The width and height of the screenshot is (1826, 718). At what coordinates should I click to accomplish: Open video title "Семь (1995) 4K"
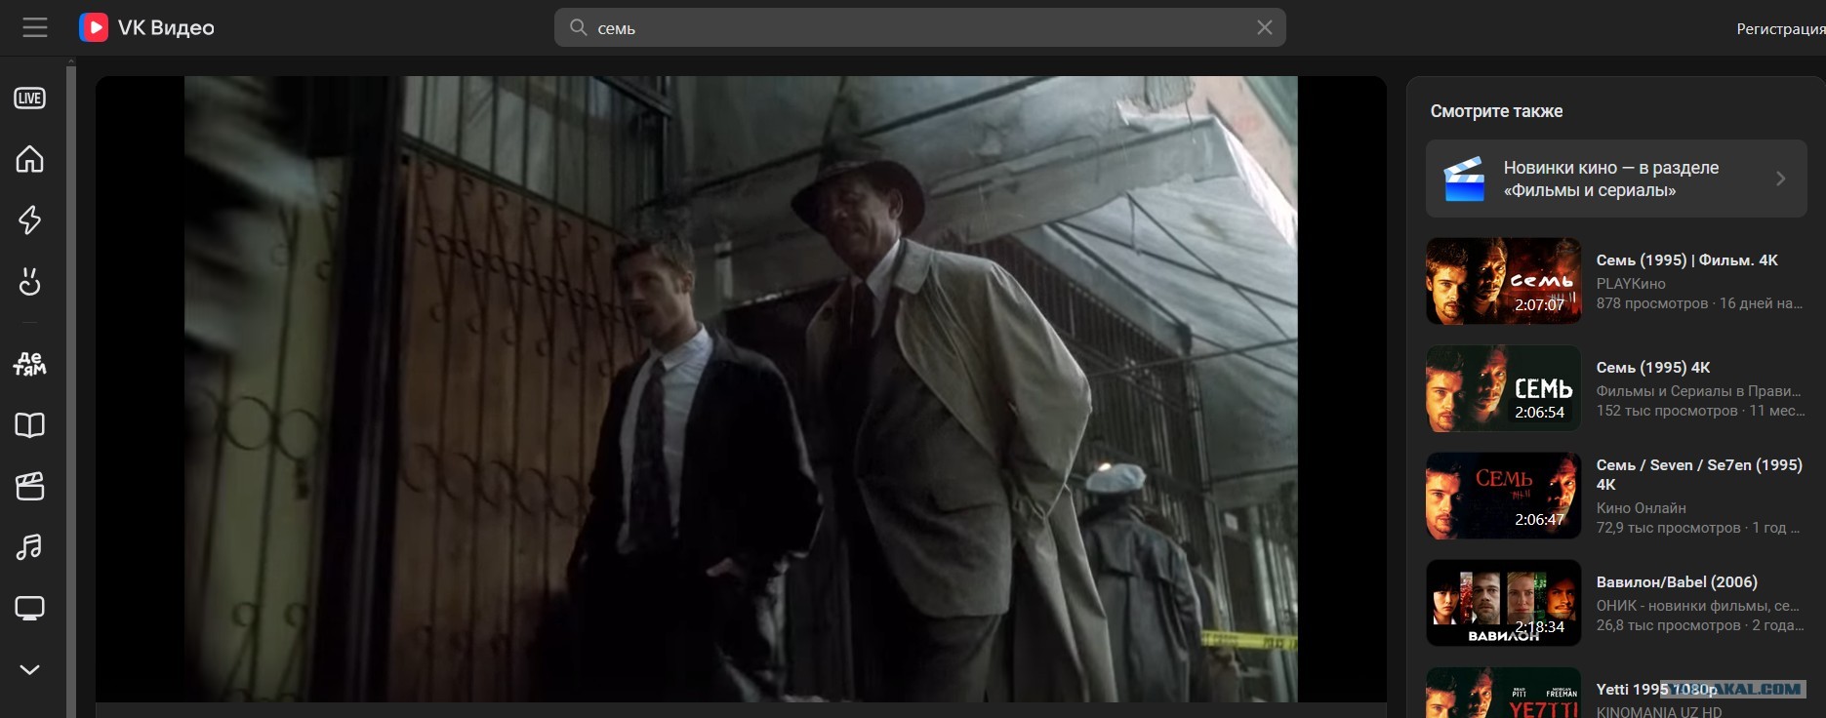[1653, 368]
